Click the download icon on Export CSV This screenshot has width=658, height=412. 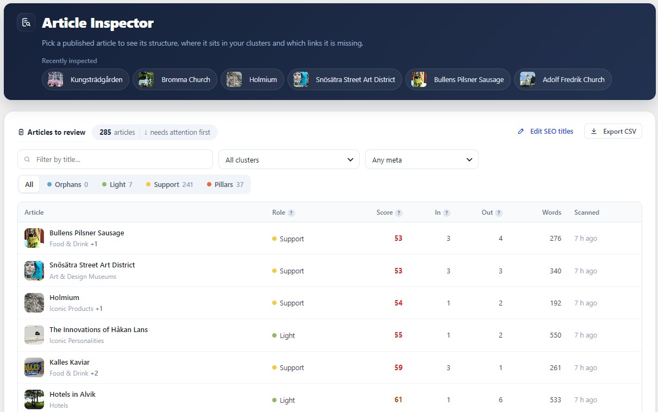(594, 132)
